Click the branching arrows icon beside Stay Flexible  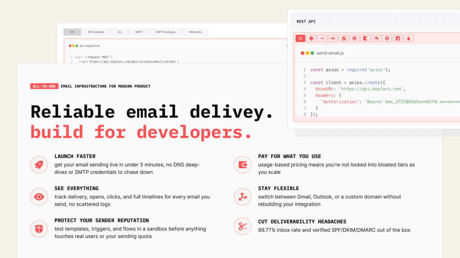pos(243,197)
